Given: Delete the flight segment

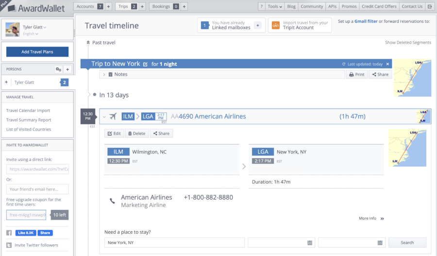Looking at the screenshot, I should [137, 133].
